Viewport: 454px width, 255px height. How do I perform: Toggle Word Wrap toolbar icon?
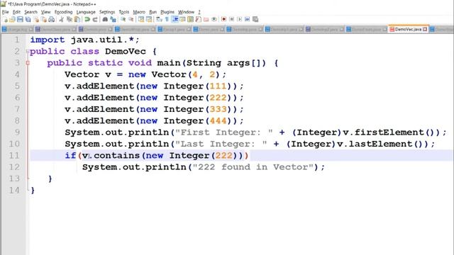click(x=159, y=19)
